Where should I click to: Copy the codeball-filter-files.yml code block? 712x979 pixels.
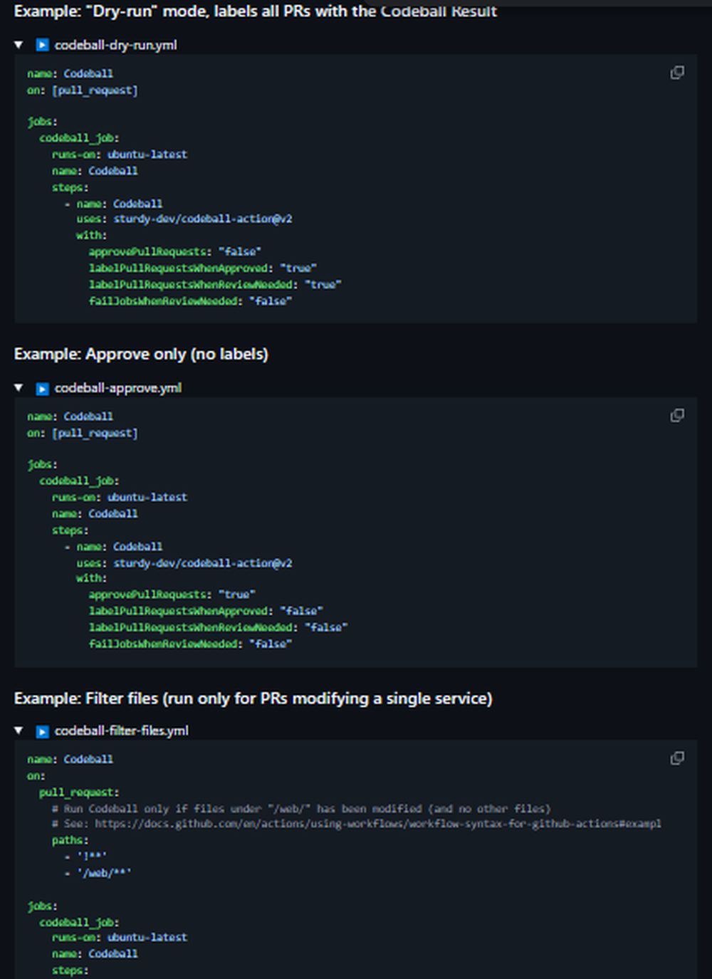677,758
